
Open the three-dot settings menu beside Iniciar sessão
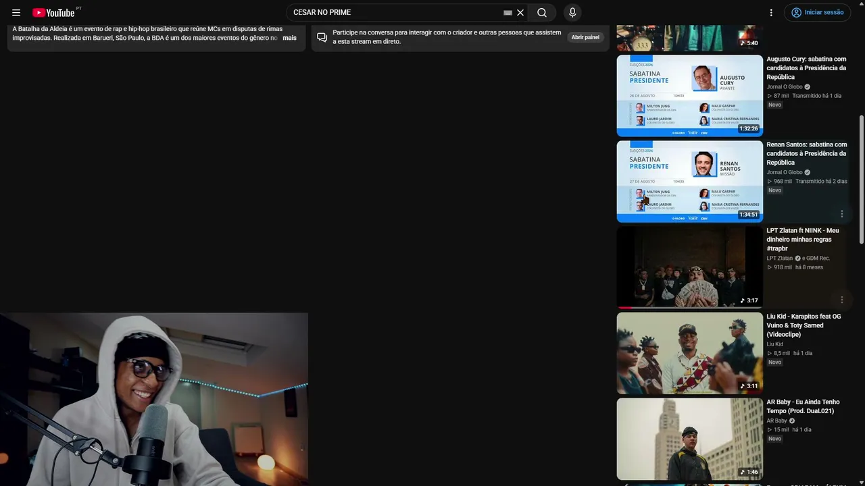(771, 12)
